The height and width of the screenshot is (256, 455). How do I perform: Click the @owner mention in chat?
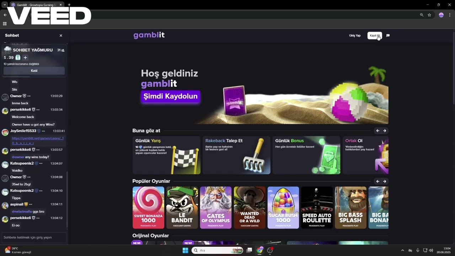18,157
